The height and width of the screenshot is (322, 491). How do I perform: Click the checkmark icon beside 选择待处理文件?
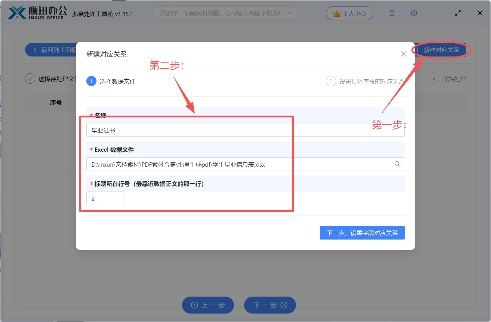pyautogui.click(x=30, y=79)
